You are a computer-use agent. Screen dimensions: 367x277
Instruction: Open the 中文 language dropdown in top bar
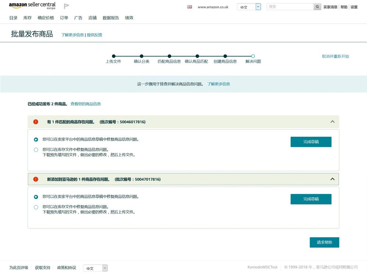tap(249, 7)
